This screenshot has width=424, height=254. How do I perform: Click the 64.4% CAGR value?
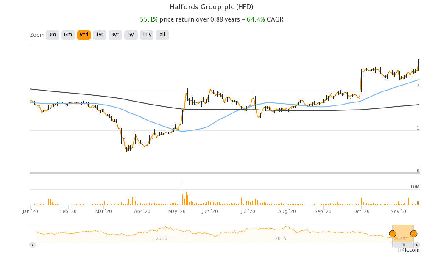point(256,19)
